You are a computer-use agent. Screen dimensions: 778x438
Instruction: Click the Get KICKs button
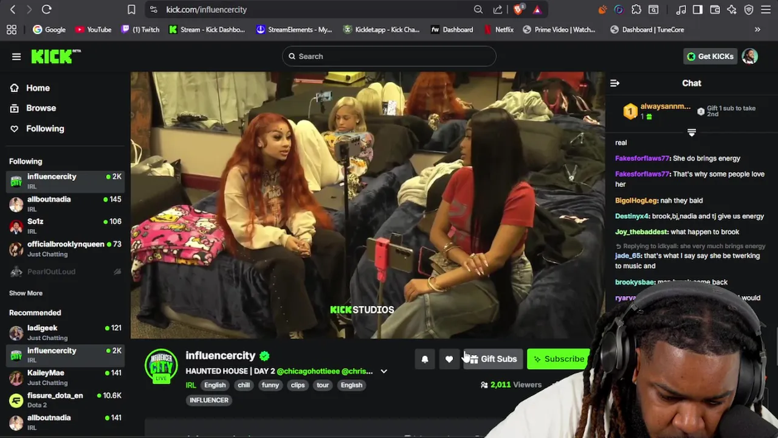[x=710, y=57]
